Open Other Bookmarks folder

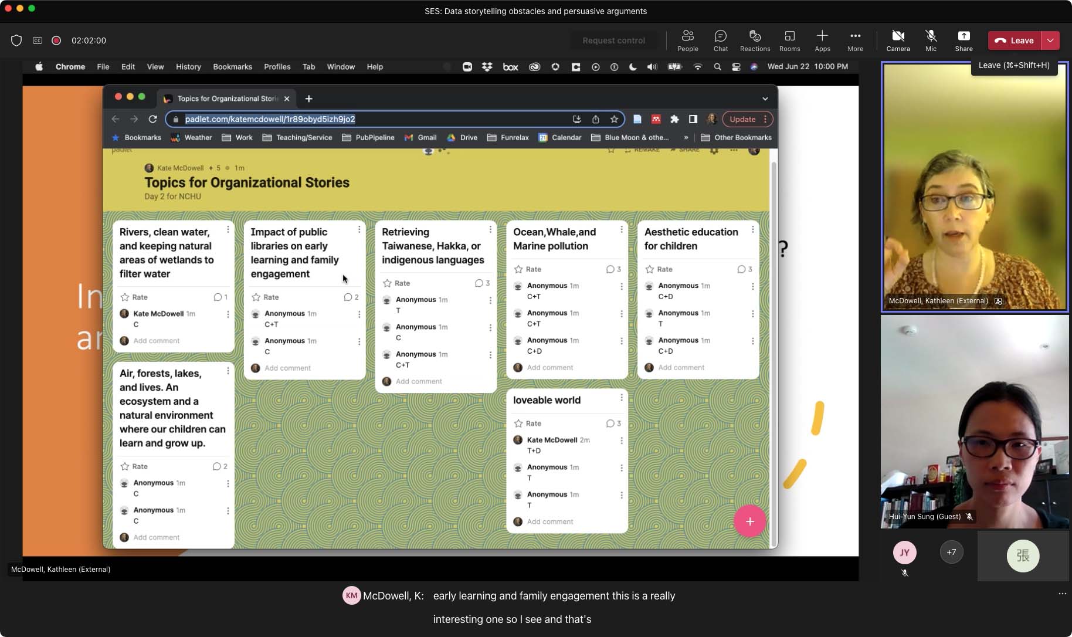pyautogui.click(x=736, y=137)
